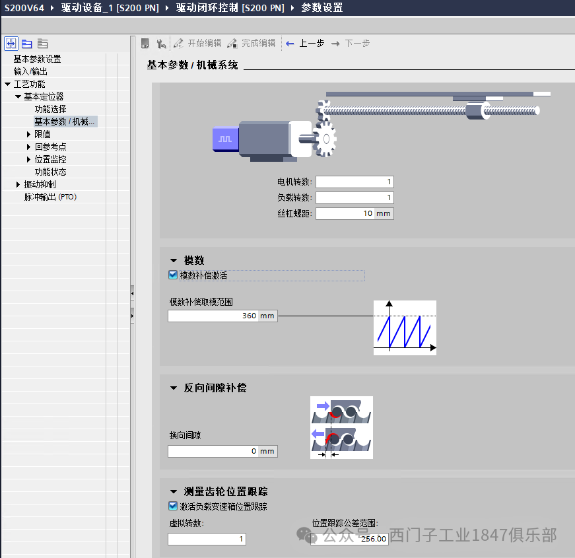575x558 pixels.
Task: Click the 完成编辑 pencil icon
Action: pos(232,44)
